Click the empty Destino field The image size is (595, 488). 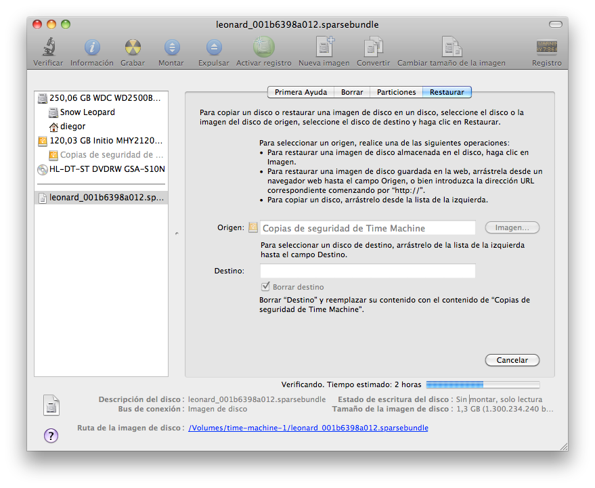[368, 271]
